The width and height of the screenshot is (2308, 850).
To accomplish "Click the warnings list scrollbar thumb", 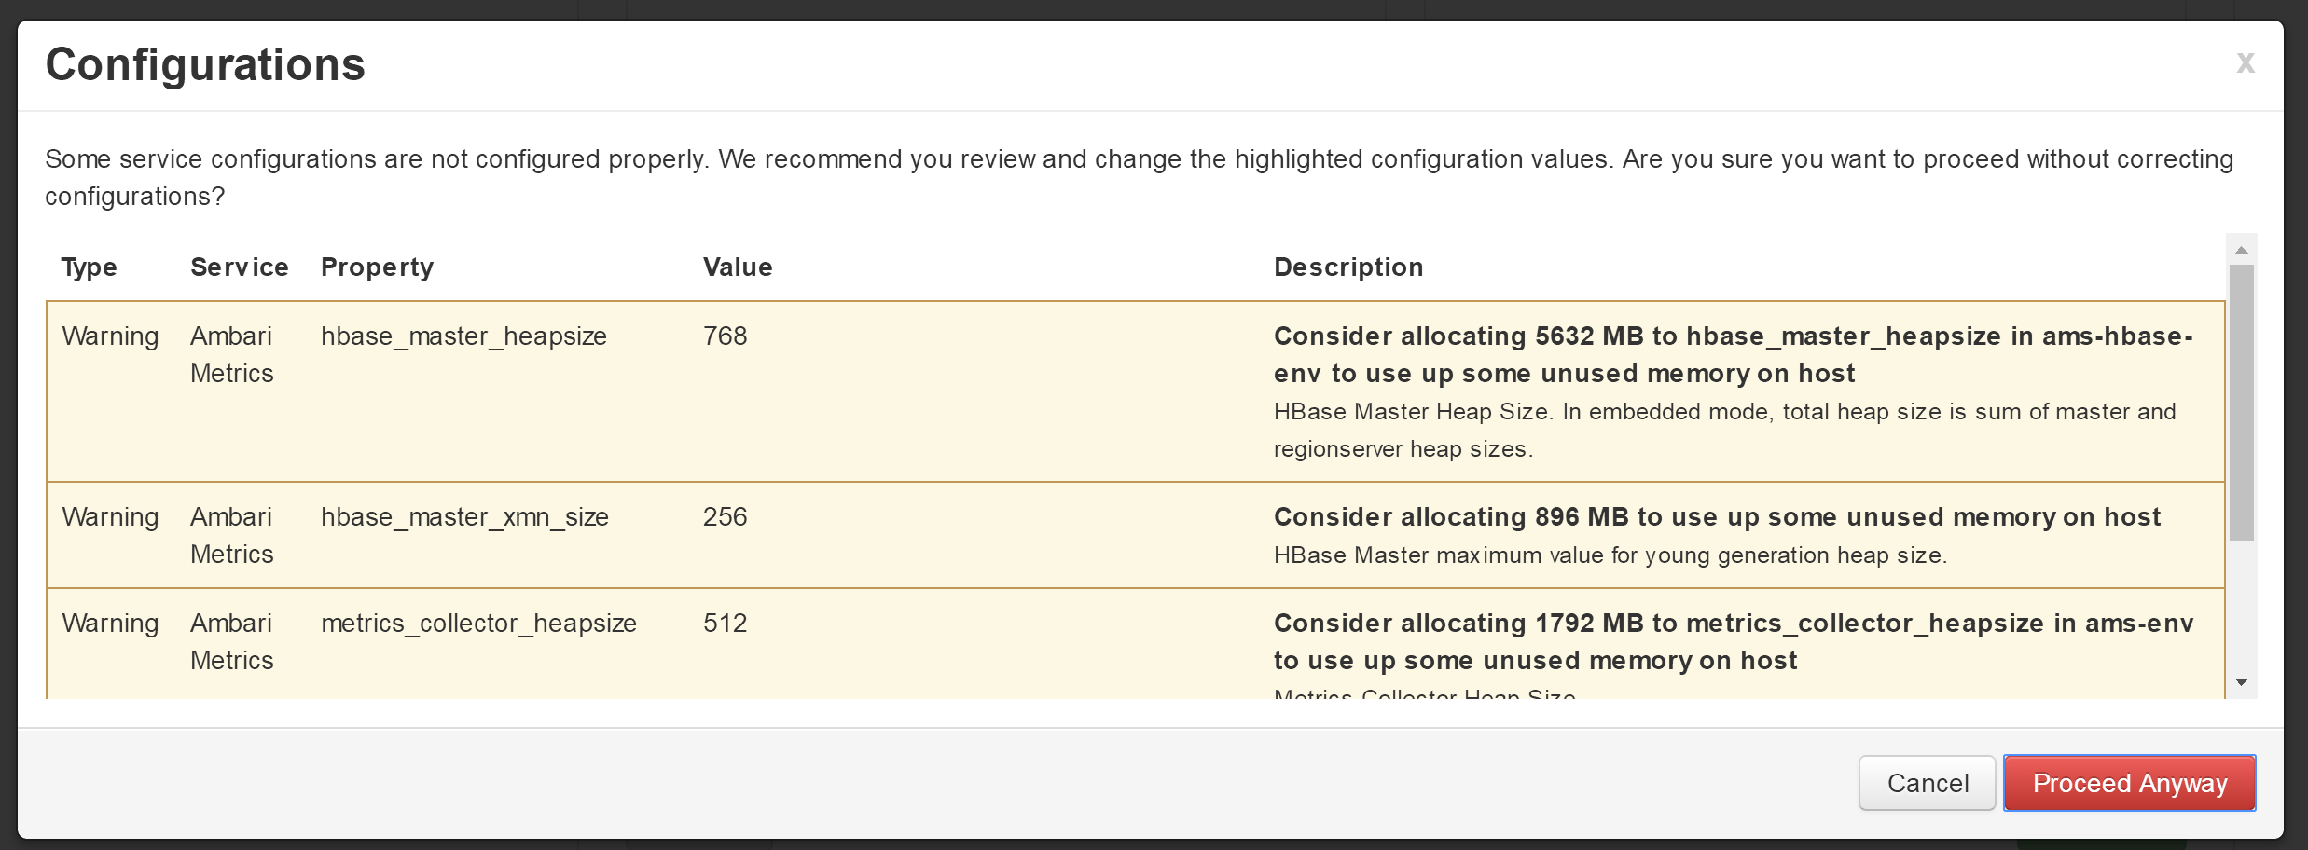I will pos(2242,403).
